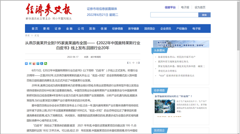The width and height of the screenshot is (240, 134).
Task: Click the 首页 breadcrumb link
Action: 27,35
